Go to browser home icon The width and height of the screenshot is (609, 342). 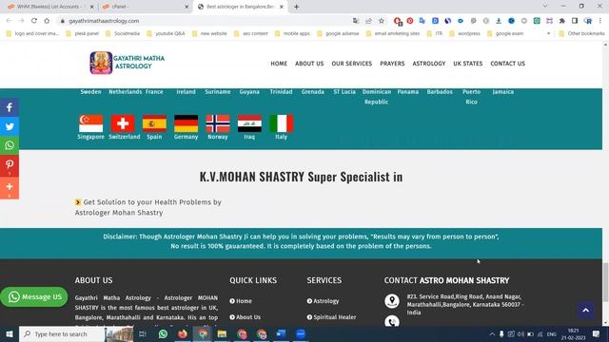[x=47, y=21]
